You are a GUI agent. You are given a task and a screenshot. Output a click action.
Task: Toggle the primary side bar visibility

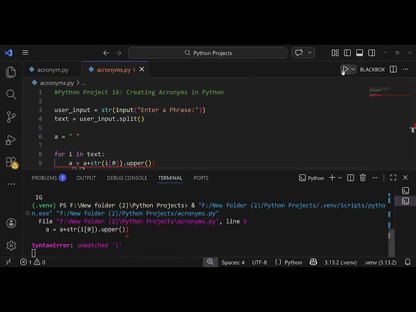click(x=347, y=53)
